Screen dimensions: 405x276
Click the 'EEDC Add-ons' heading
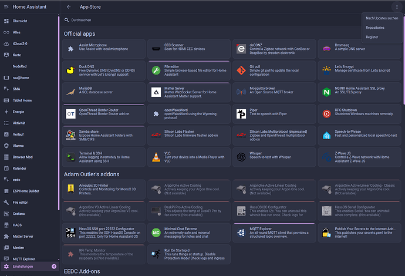click(82, 271)
